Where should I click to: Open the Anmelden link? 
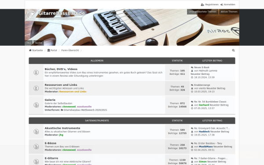[x=230, y=4]
